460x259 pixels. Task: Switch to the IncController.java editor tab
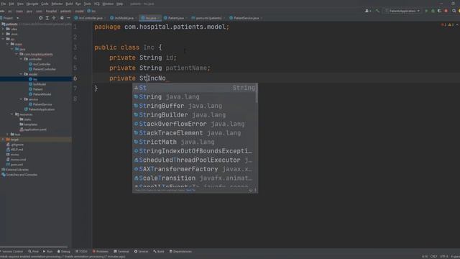tap(90, 18)
